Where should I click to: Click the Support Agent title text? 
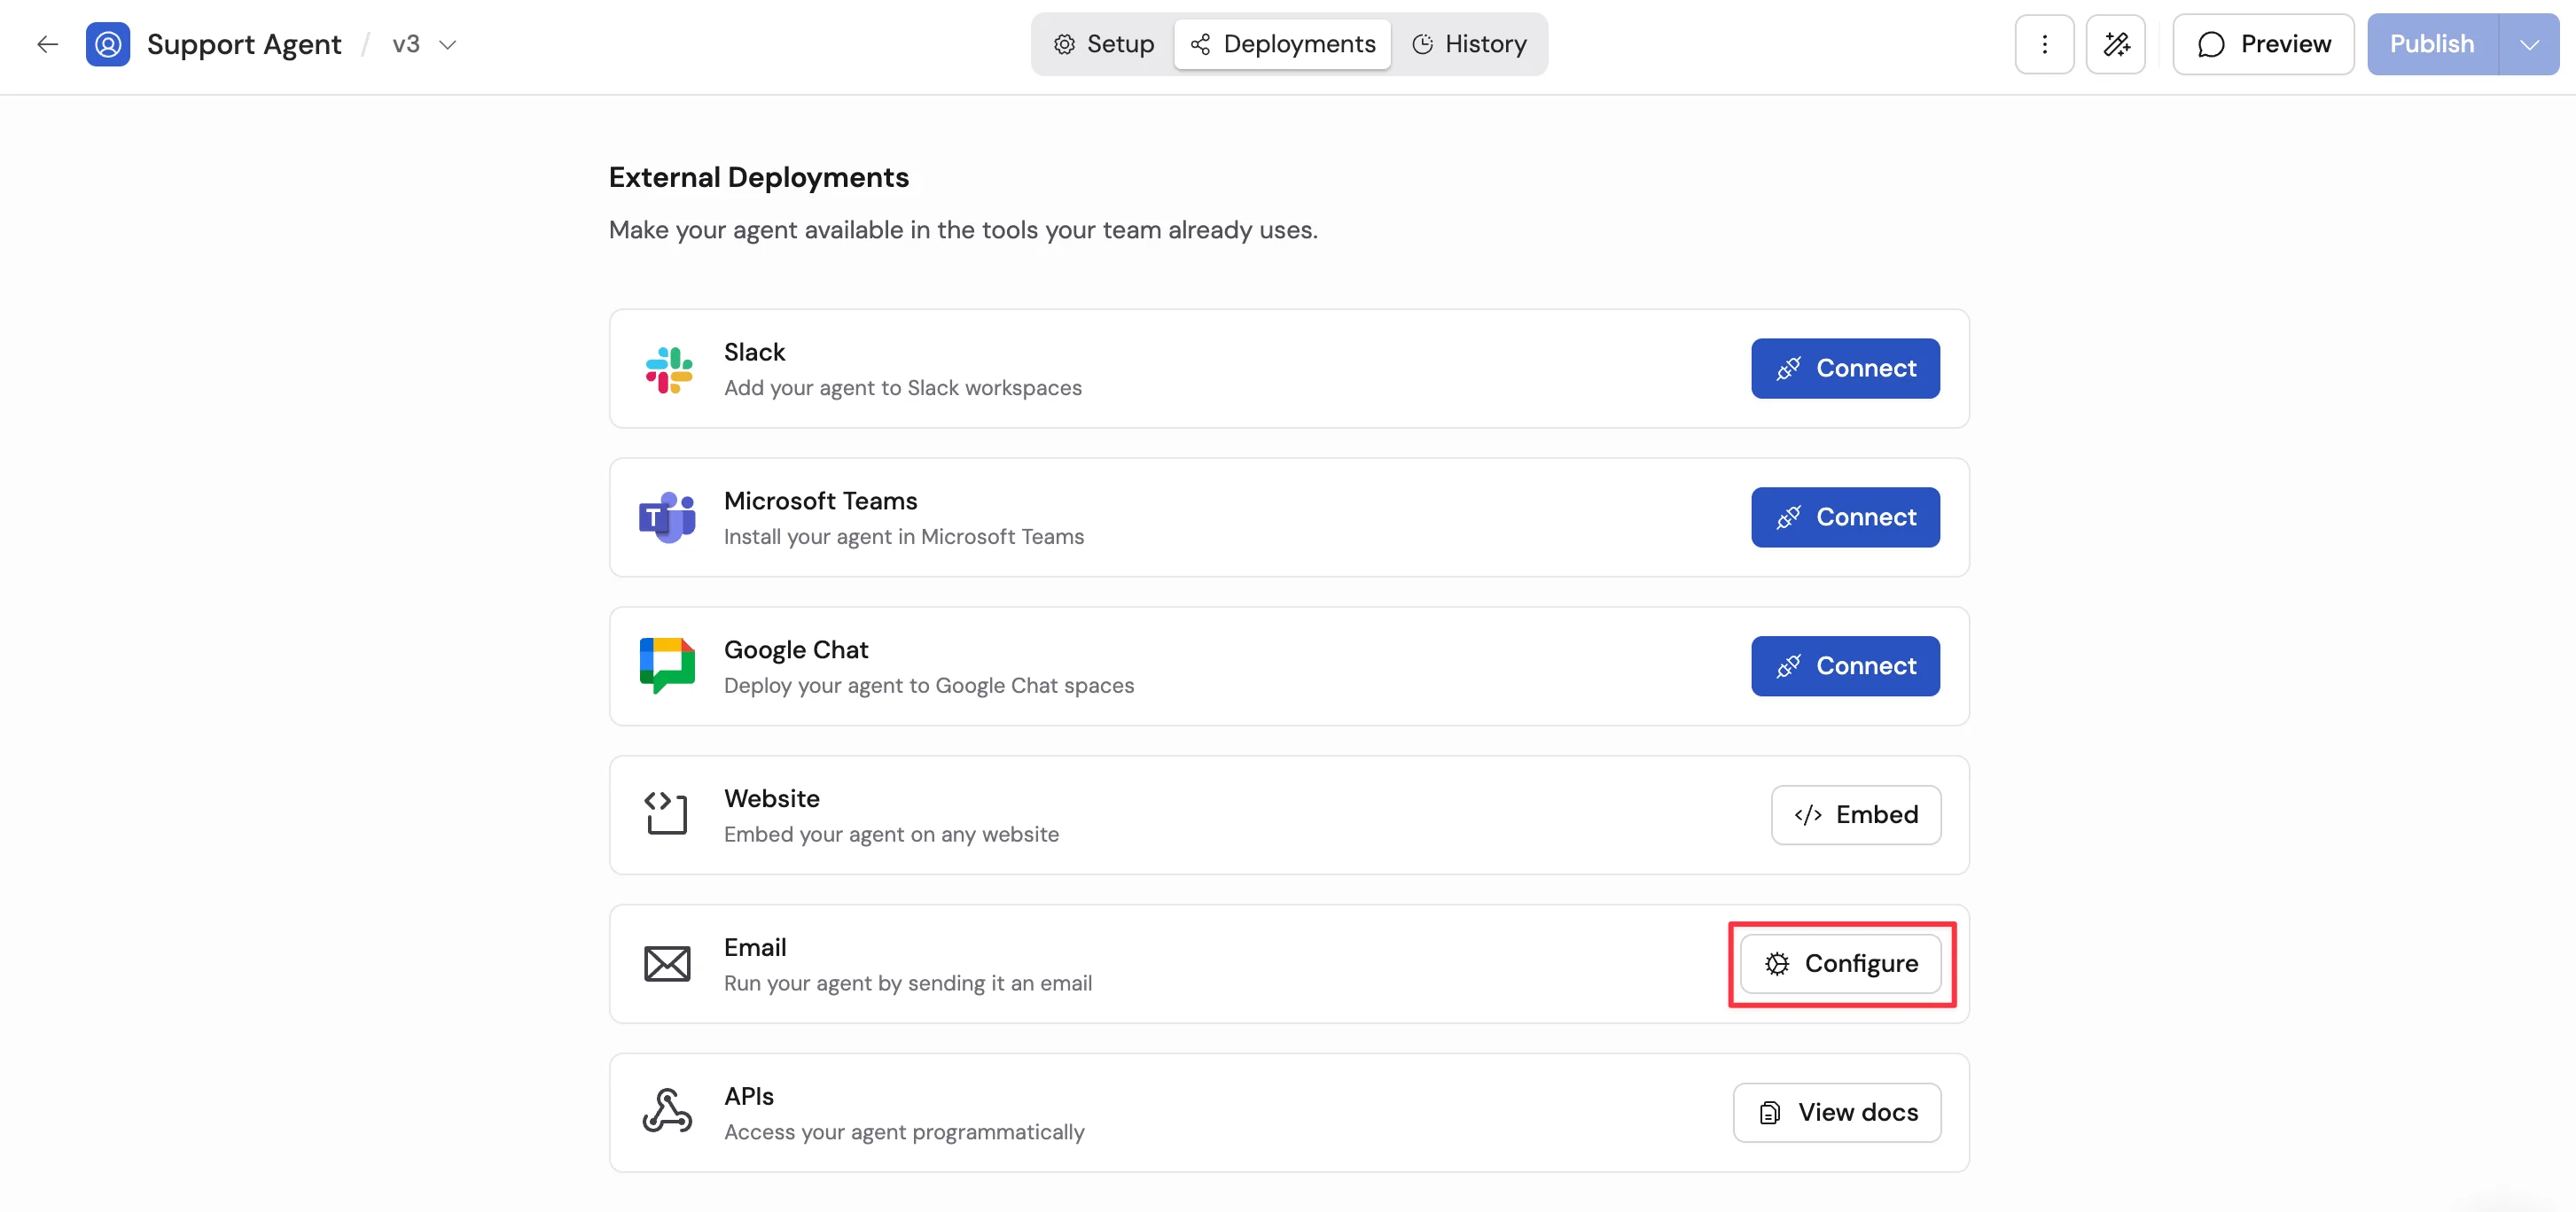[244, 44]
